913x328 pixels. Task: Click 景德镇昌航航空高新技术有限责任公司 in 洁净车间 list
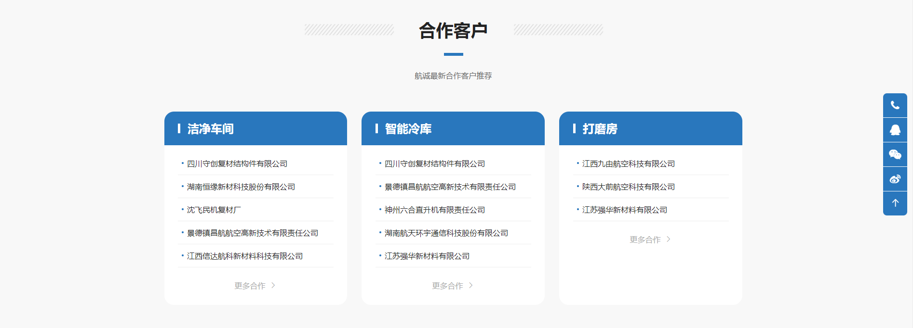(253, 233)
